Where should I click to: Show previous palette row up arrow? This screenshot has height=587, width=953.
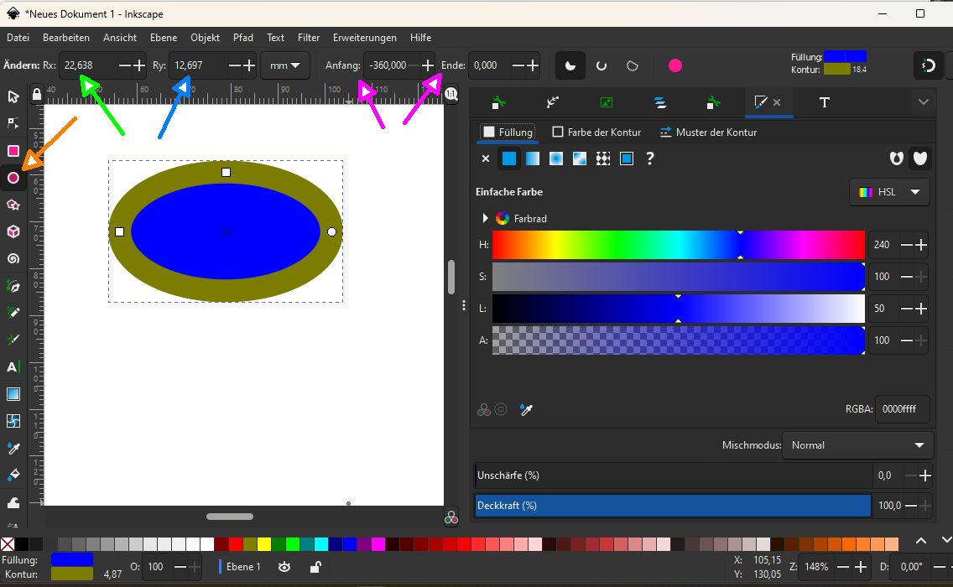click(x=921, y=540)
